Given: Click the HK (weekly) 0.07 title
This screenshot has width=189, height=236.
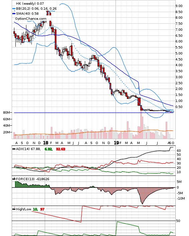Looking at the screenshot, I should [x=30, y=3].
